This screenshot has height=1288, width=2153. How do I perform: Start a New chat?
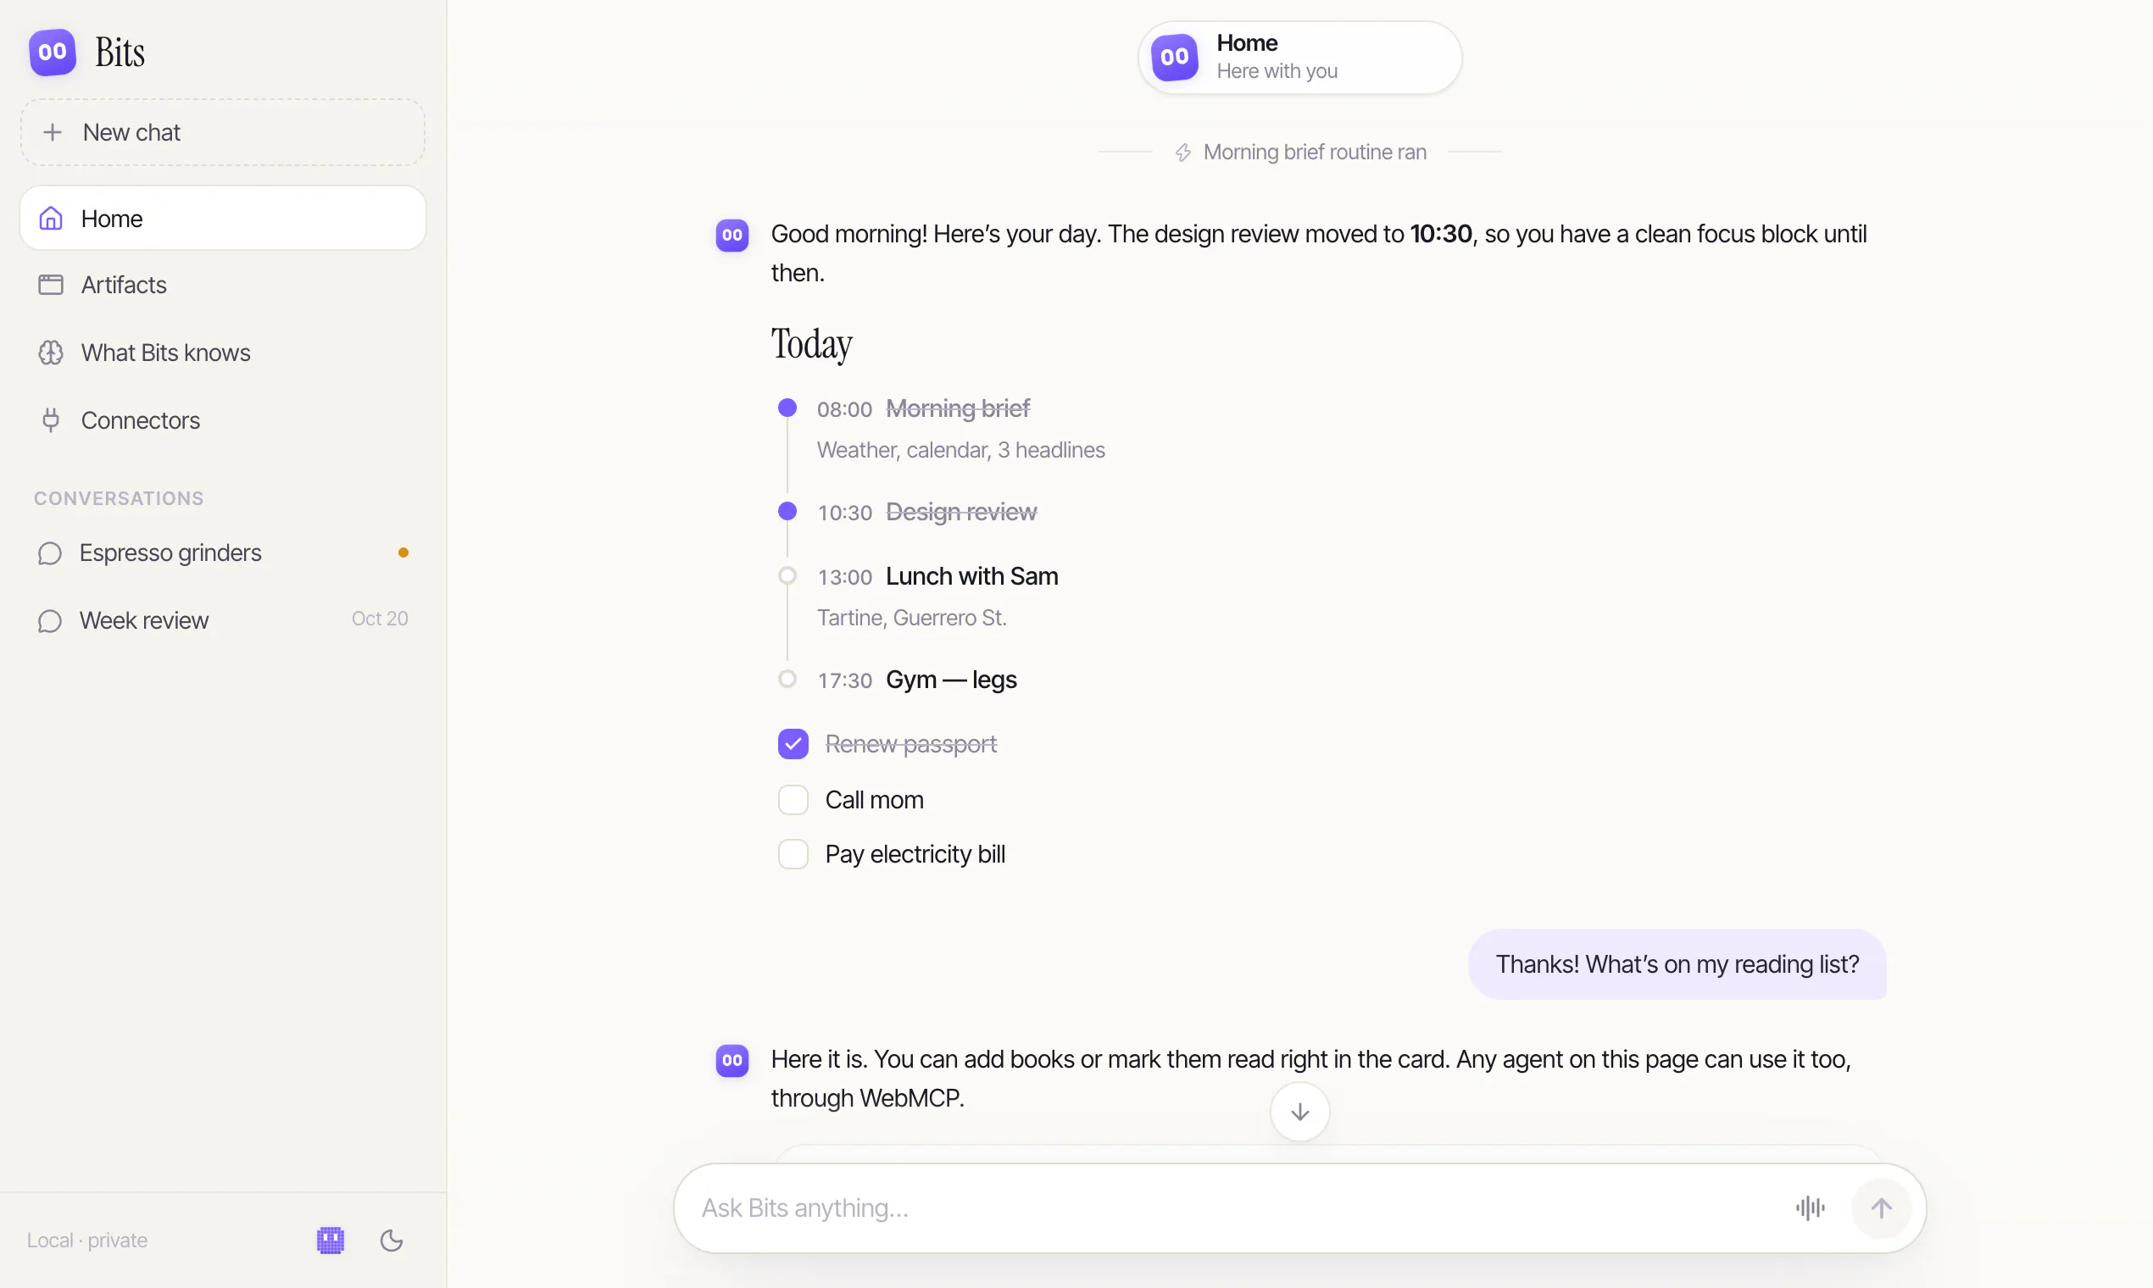pos(222,132)
